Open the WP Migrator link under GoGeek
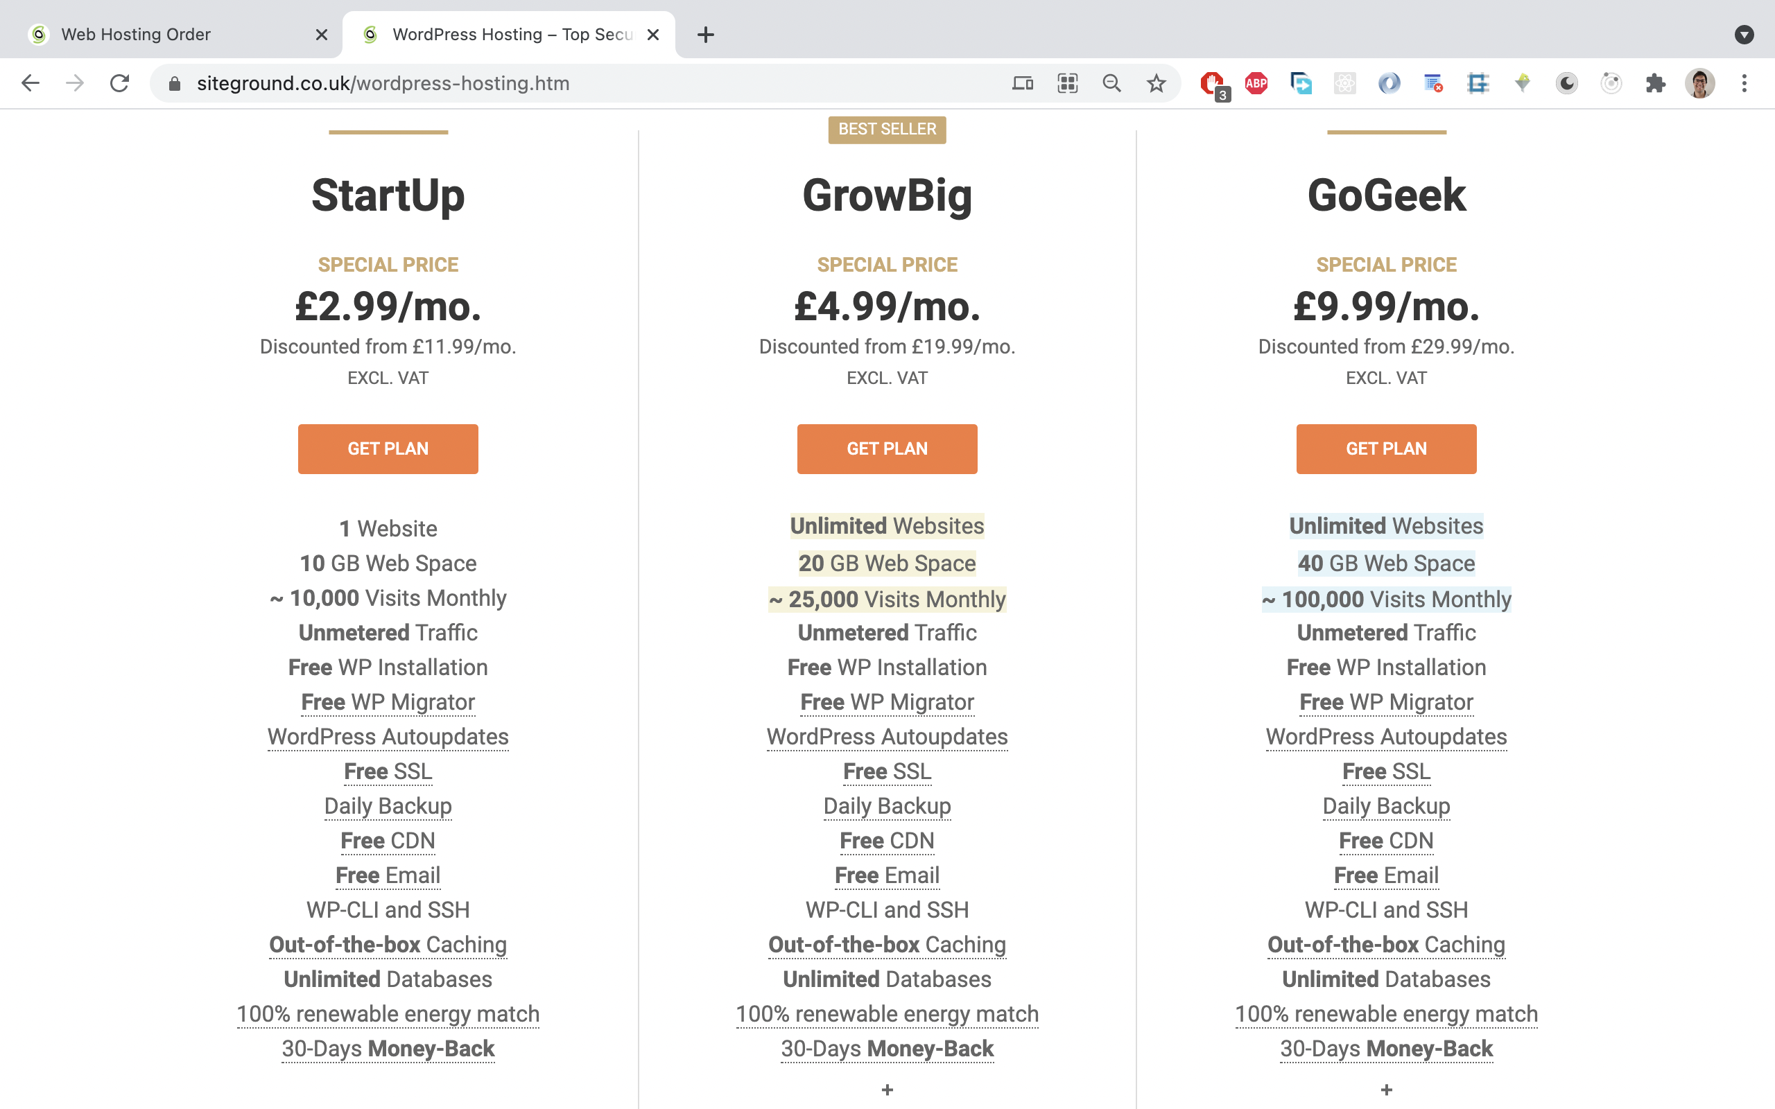 pos(1385,701)
